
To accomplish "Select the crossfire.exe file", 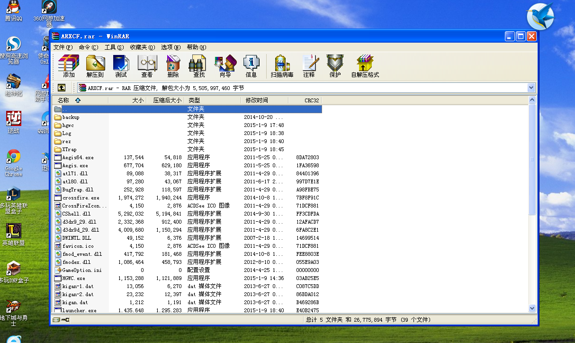I will click(187, 198).
